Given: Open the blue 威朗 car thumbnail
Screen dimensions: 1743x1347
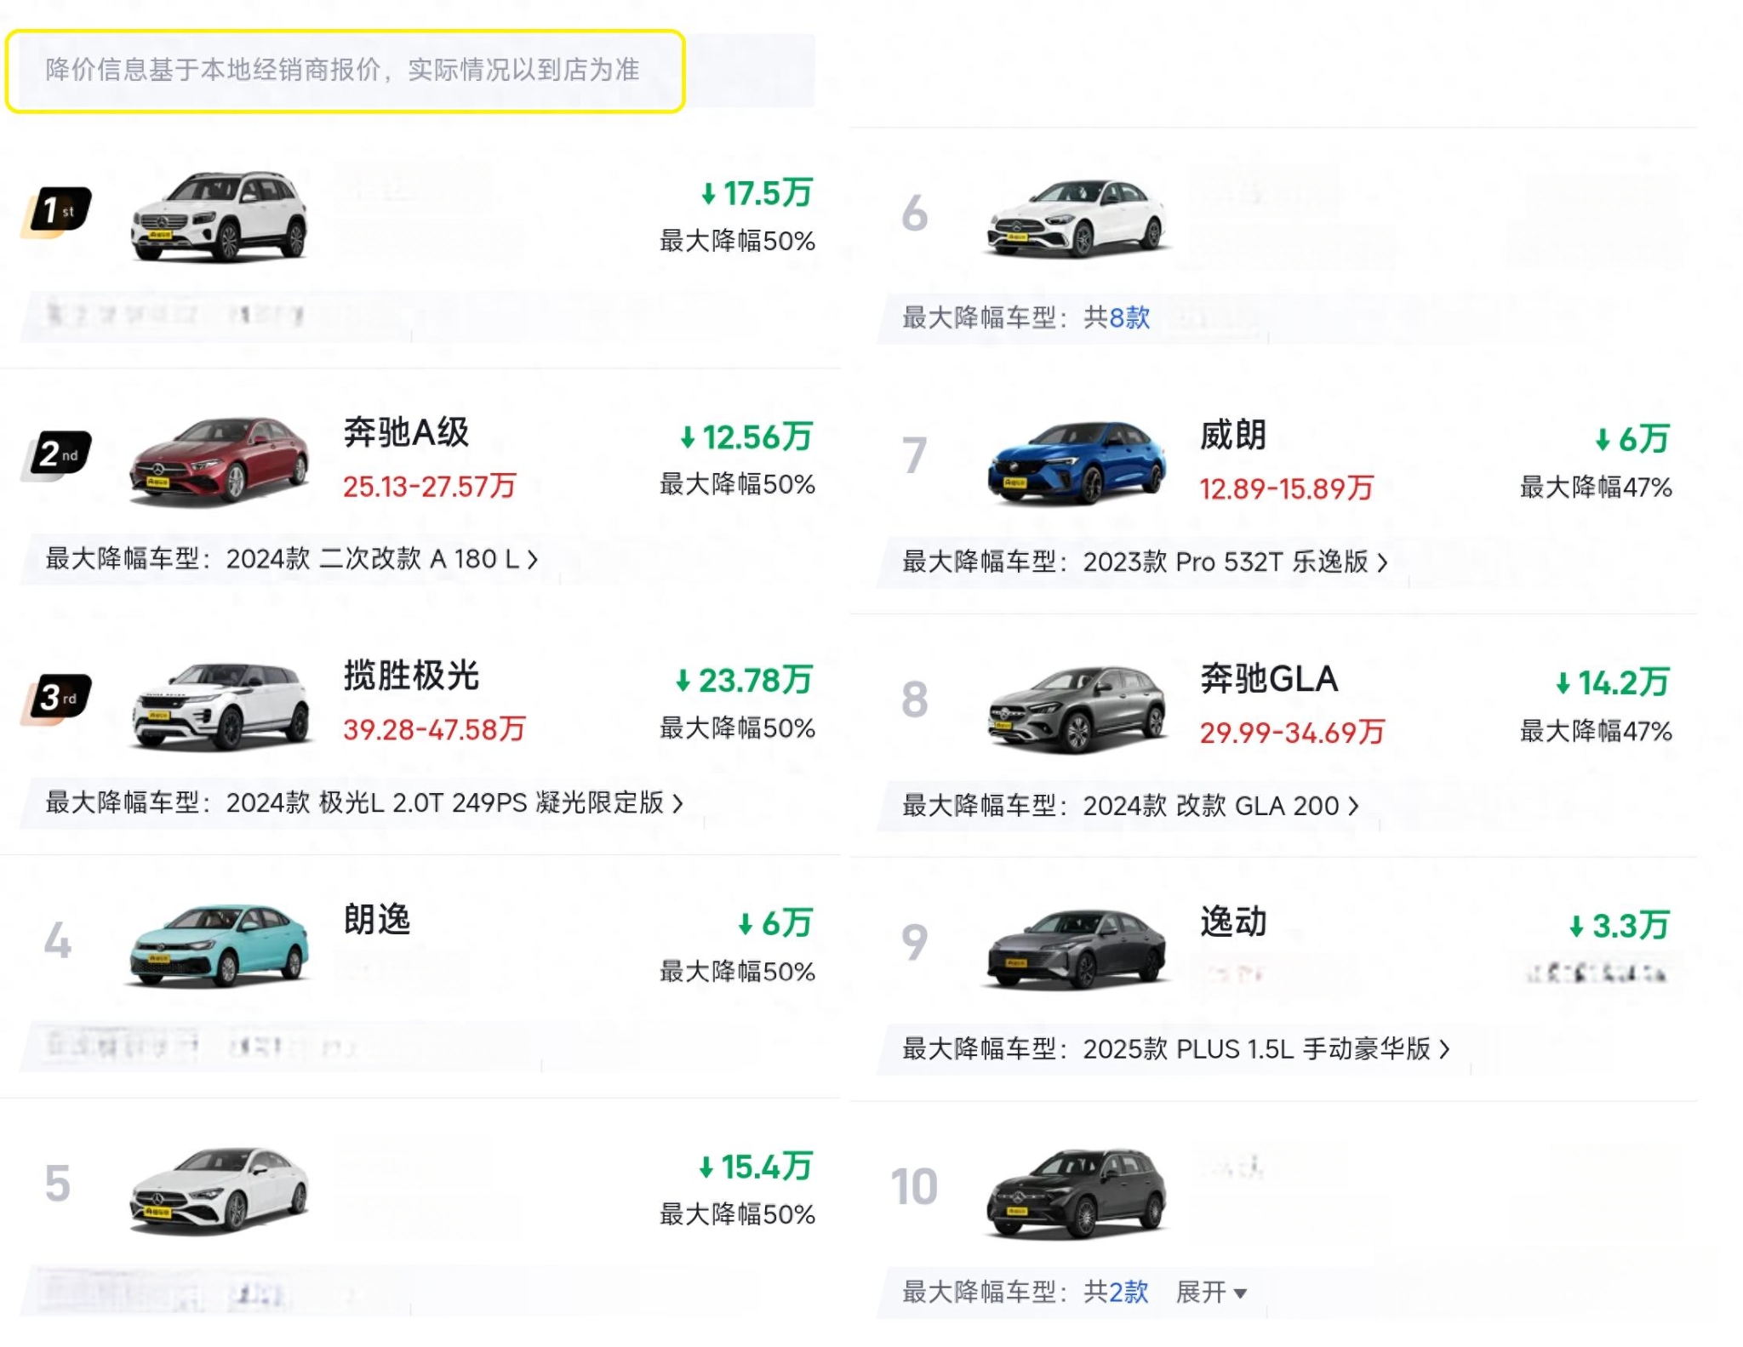Looking at the screenshot, I should (x=1077, y=462).
